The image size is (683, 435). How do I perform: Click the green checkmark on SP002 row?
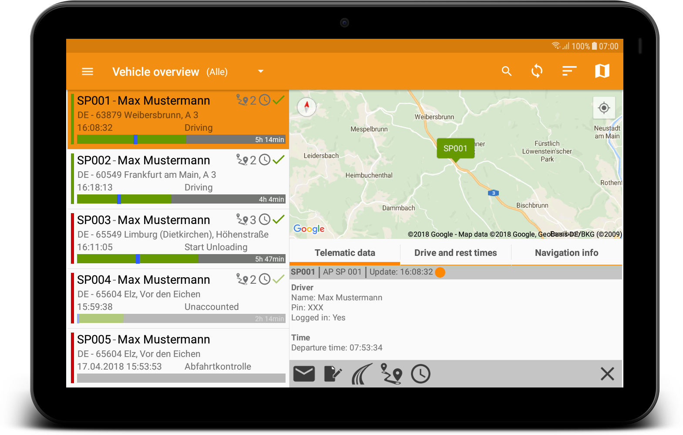click(279, 160)
